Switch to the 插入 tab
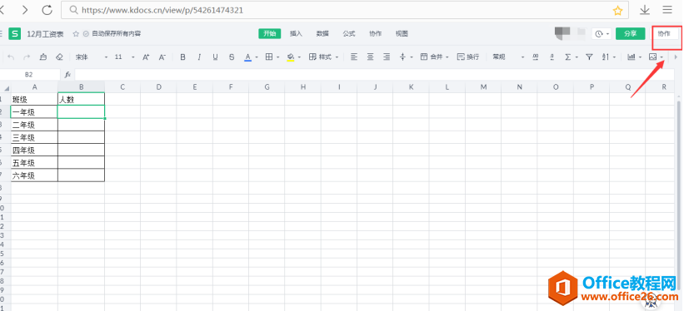 [296, 33]
